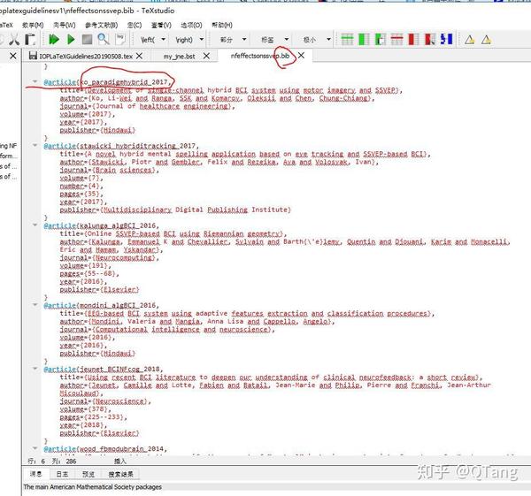Open the LaTeX menu

click(6, 25)
